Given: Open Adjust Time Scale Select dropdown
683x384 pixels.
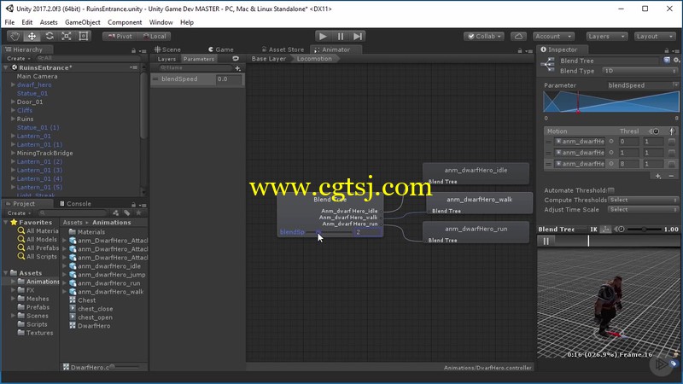Looking at the screenshot, I should (643, 209).
